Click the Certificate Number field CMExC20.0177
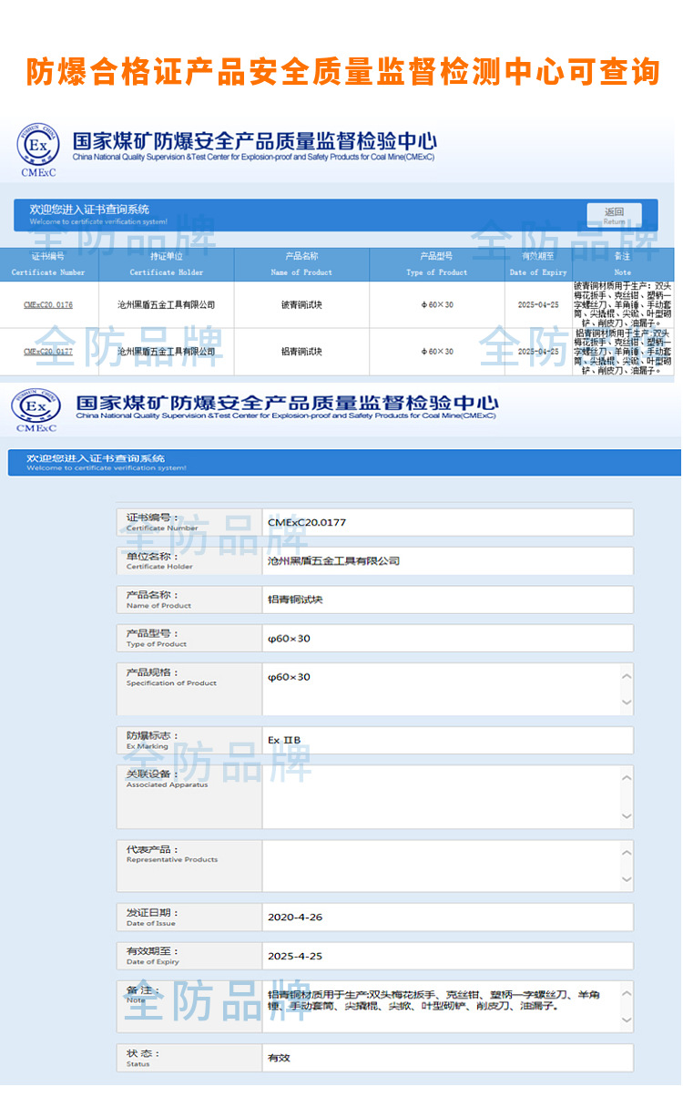This screenshot has height=1097, width=683. click(446, 523)
